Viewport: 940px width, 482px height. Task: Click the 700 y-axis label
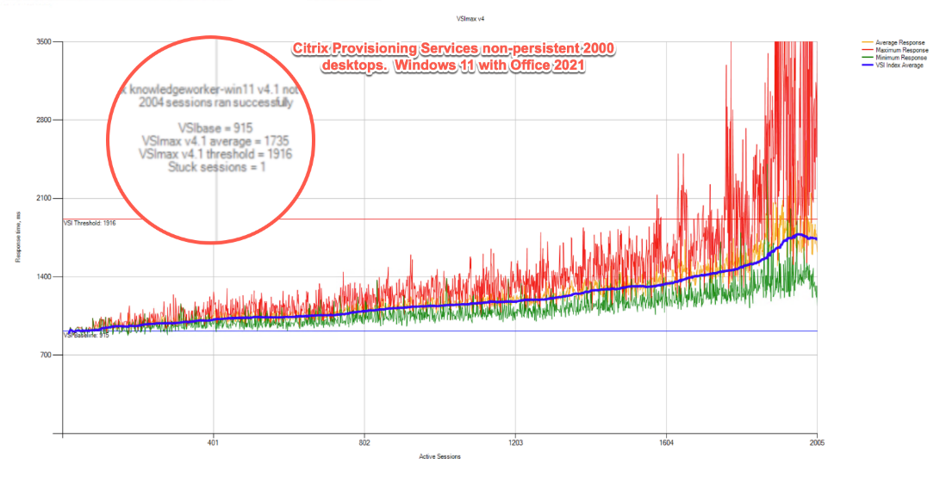coord(46,355)
